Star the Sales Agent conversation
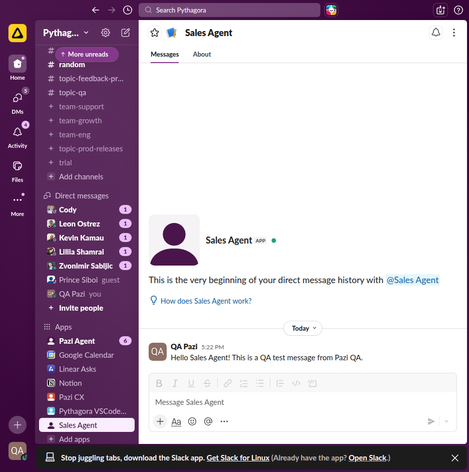Screen dimensions: 469x472 [x=154, y=32]
